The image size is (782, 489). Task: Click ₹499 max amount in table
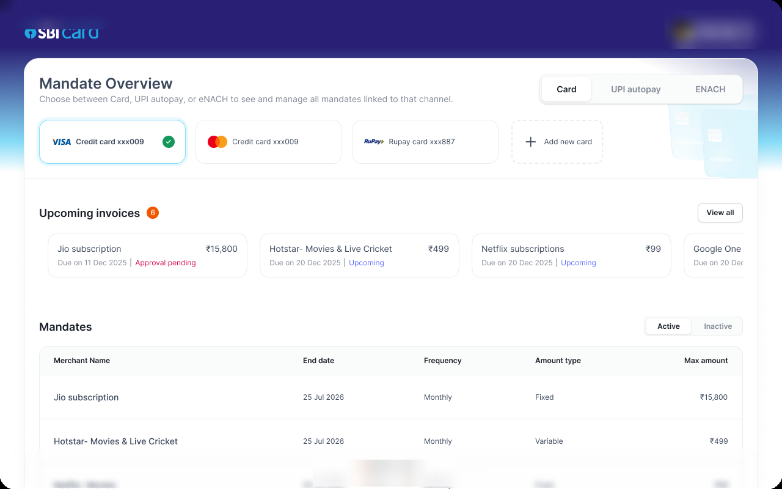coord(719,441)
